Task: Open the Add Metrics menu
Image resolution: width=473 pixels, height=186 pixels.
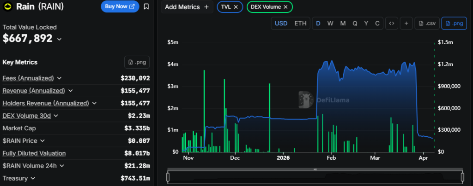Action: (x=187, y=7)
